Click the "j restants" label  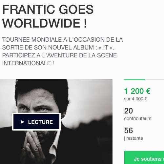133,138
